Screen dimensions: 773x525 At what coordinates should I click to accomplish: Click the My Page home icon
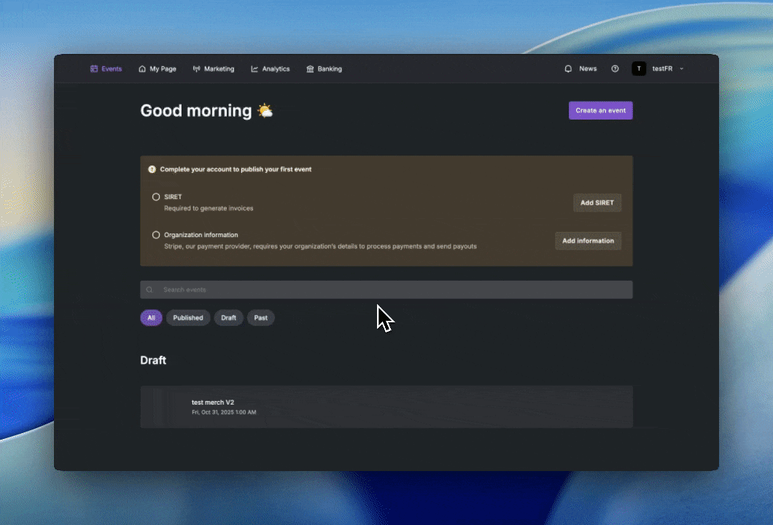142,69
